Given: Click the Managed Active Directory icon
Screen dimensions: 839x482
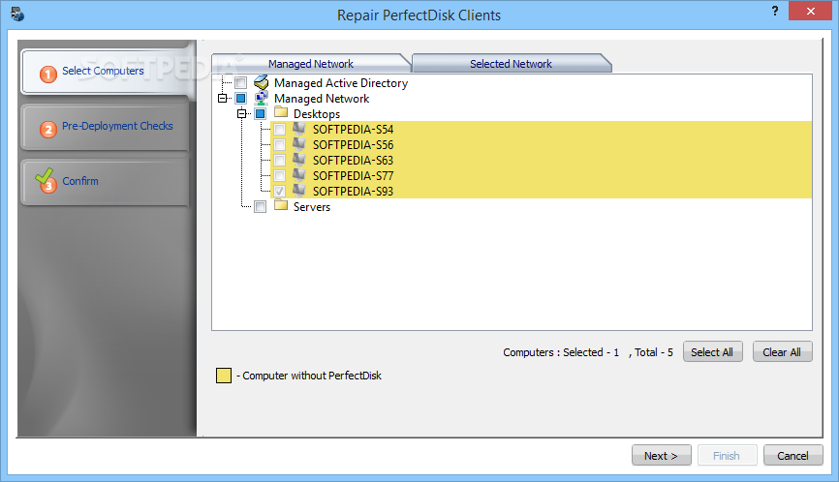Looking at the screenshot, I should pos(262,82).
